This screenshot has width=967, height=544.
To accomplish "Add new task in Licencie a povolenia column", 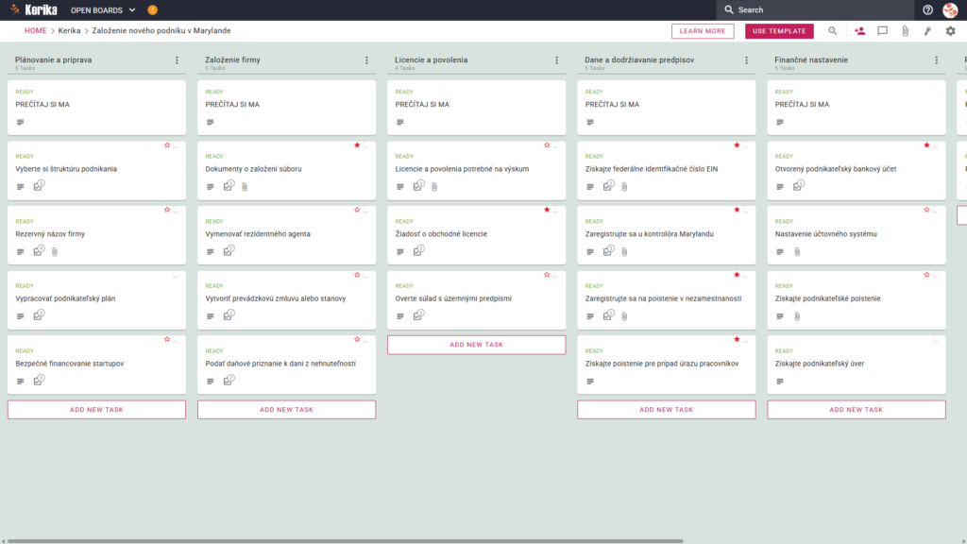I will [477, 345].
